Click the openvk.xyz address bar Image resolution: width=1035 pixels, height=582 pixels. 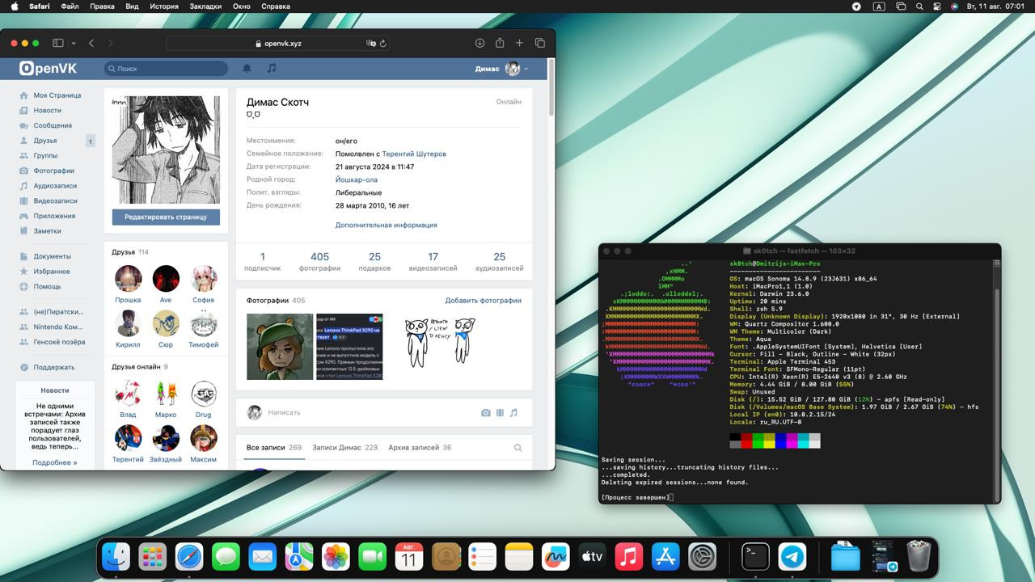278,43
